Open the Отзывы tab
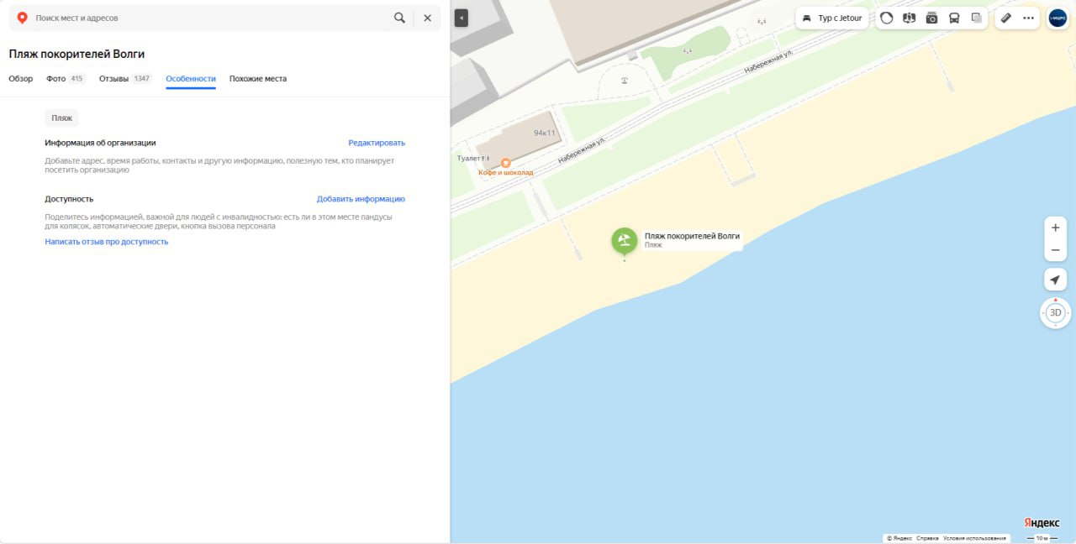 [x=113, y=79]
